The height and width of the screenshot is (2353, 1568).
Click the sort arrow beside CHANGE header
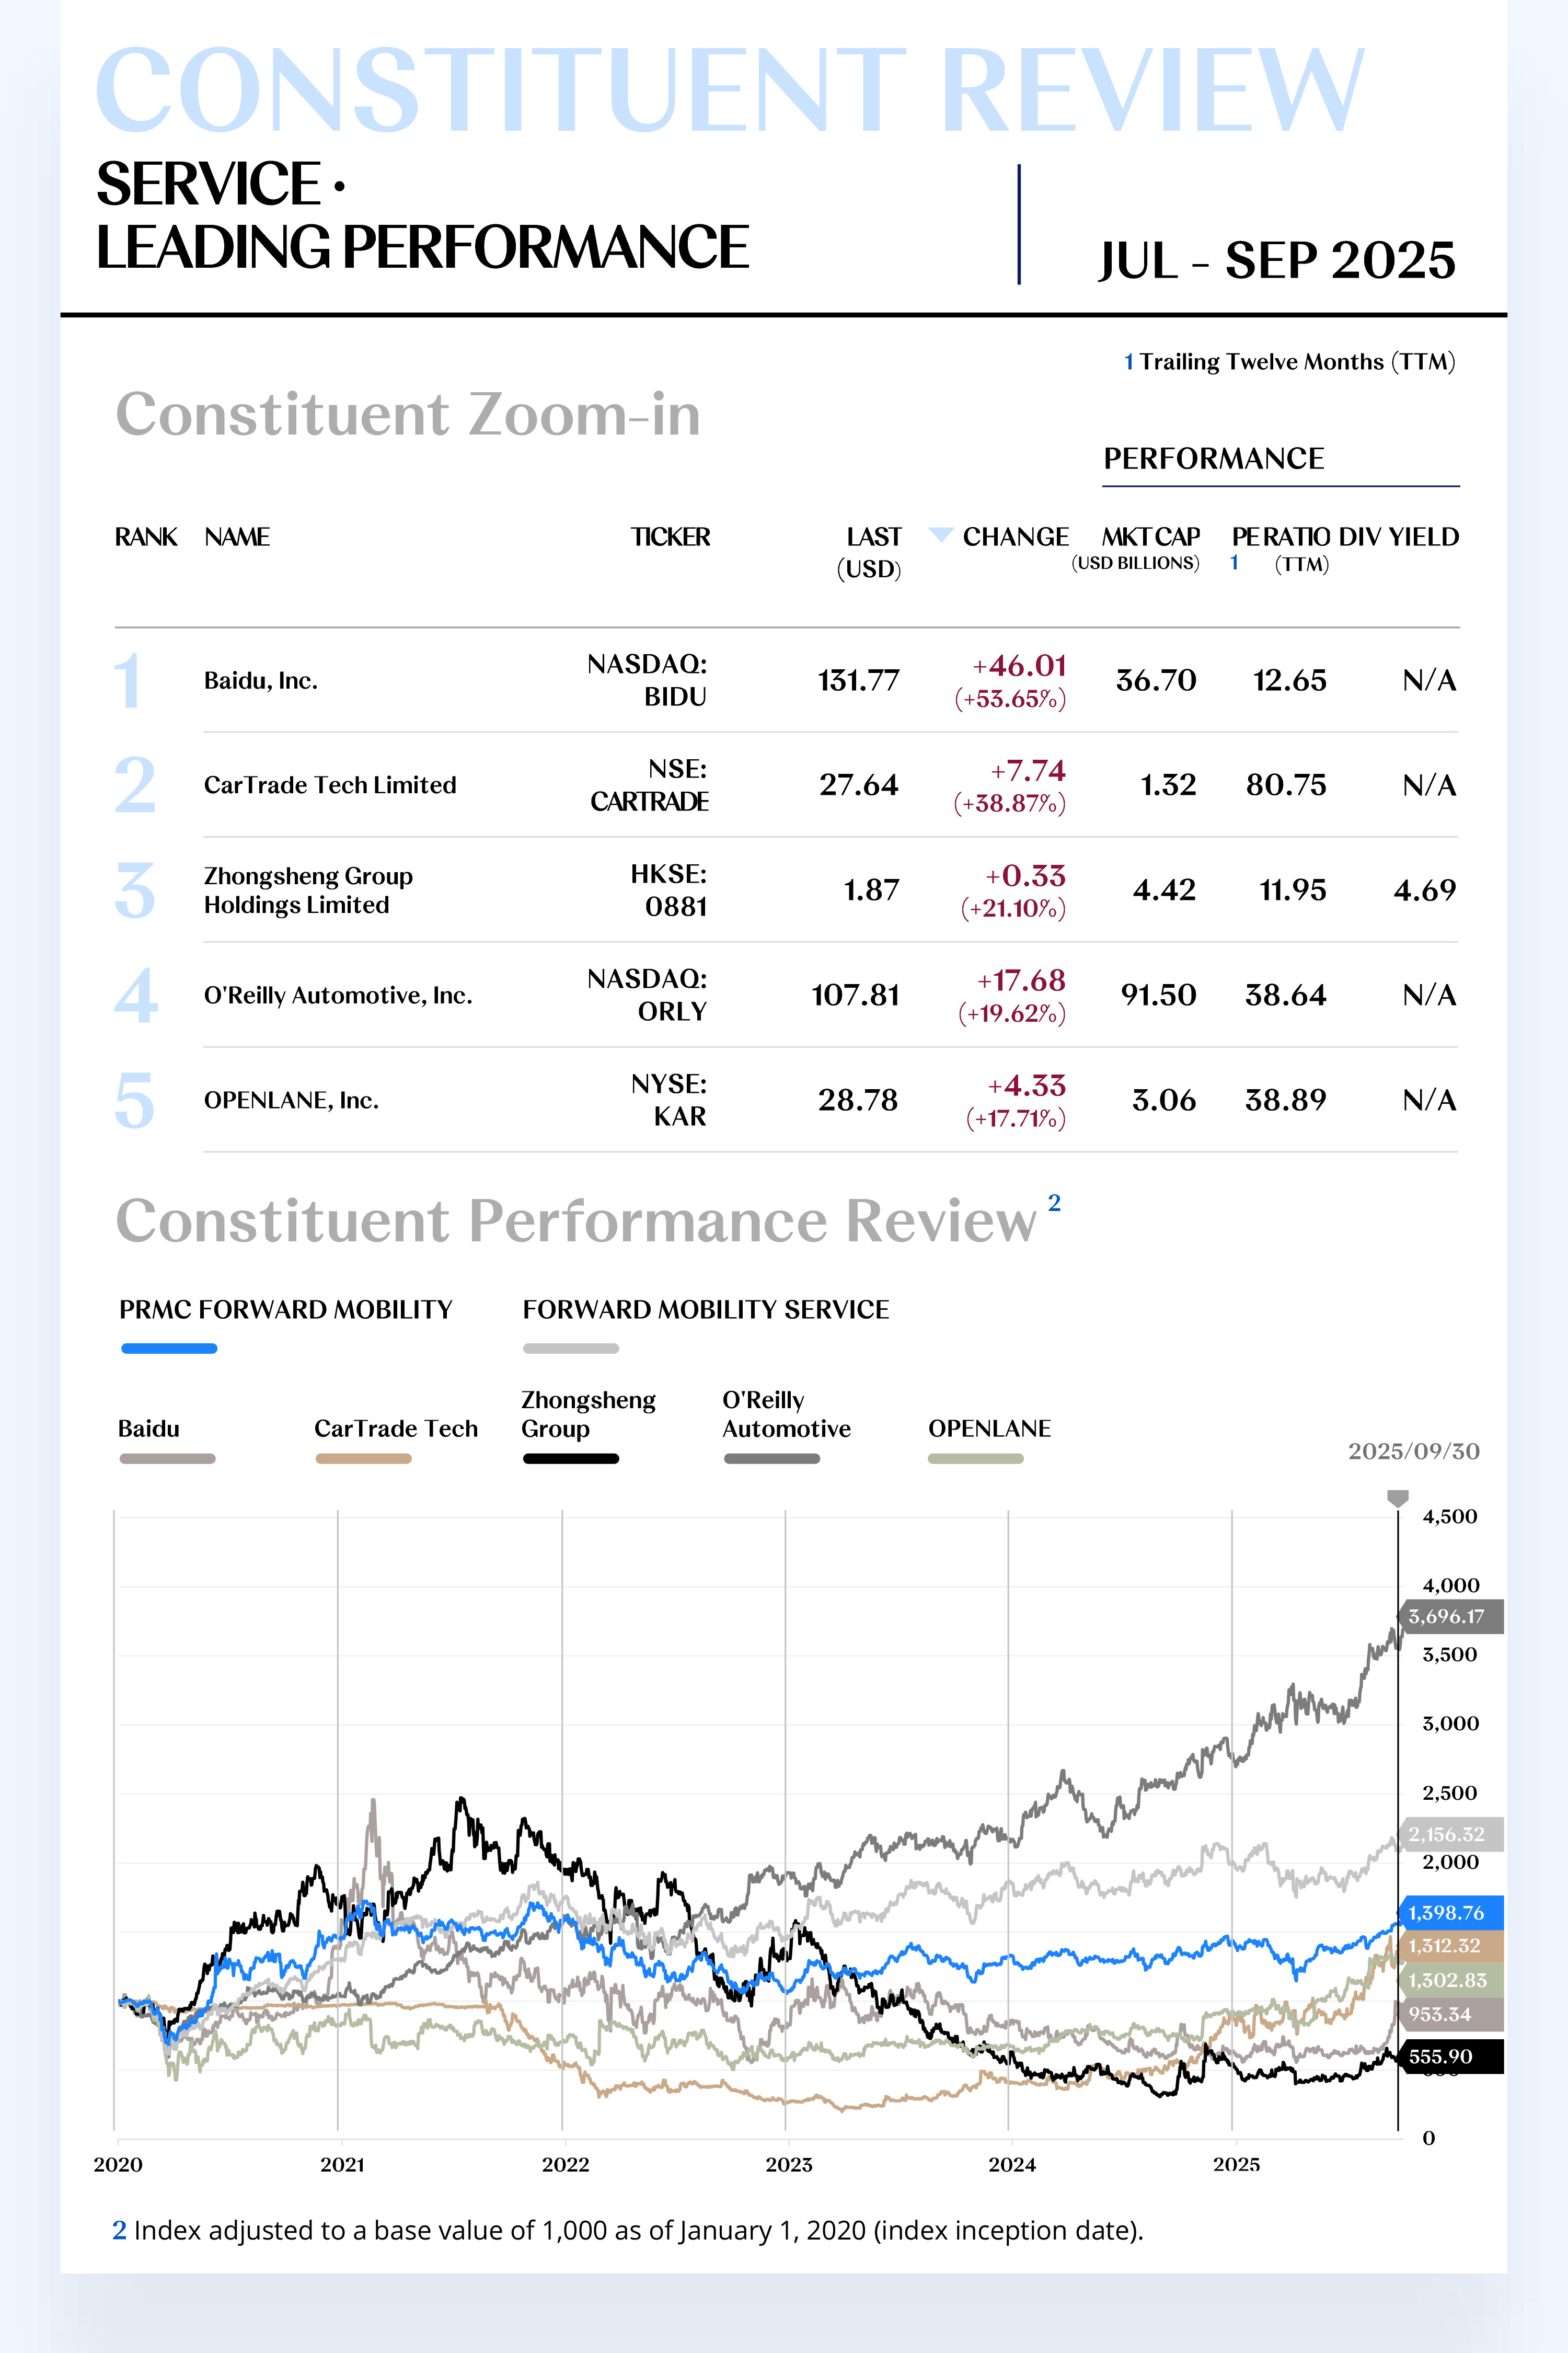coord(939,535)
